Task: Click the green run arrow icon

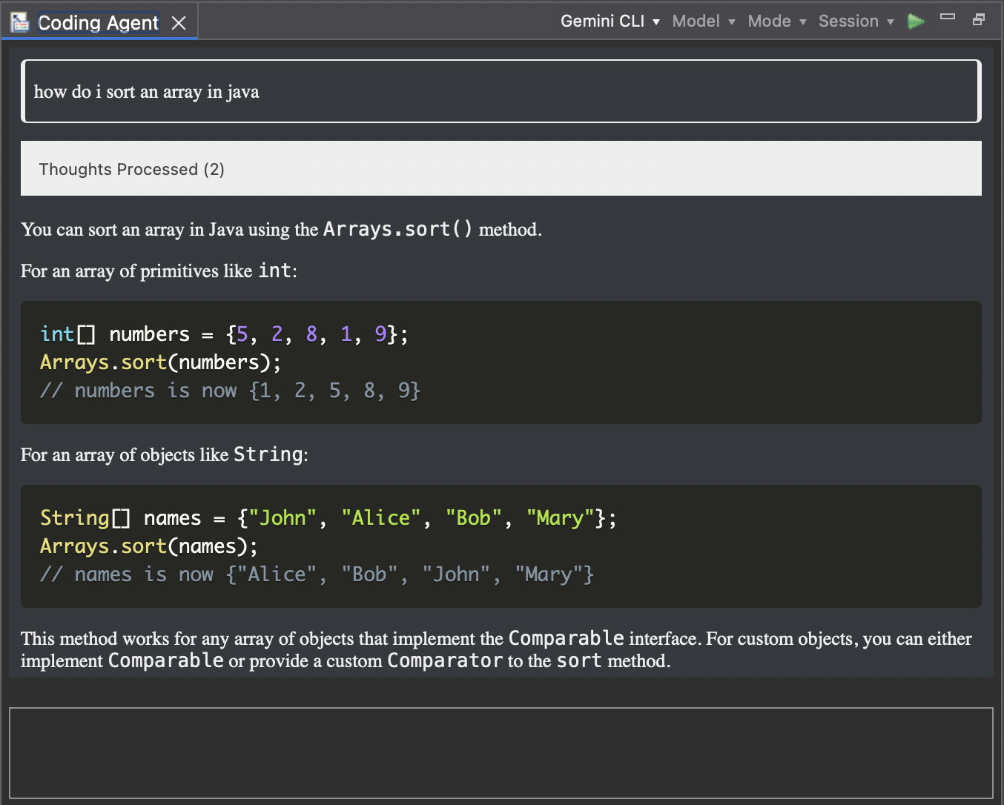Action: click(917, 21)
